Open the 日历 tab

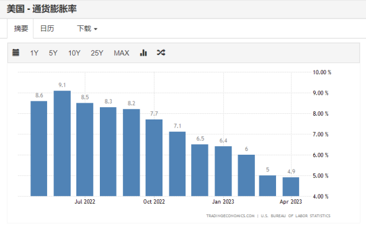[47, 28]
